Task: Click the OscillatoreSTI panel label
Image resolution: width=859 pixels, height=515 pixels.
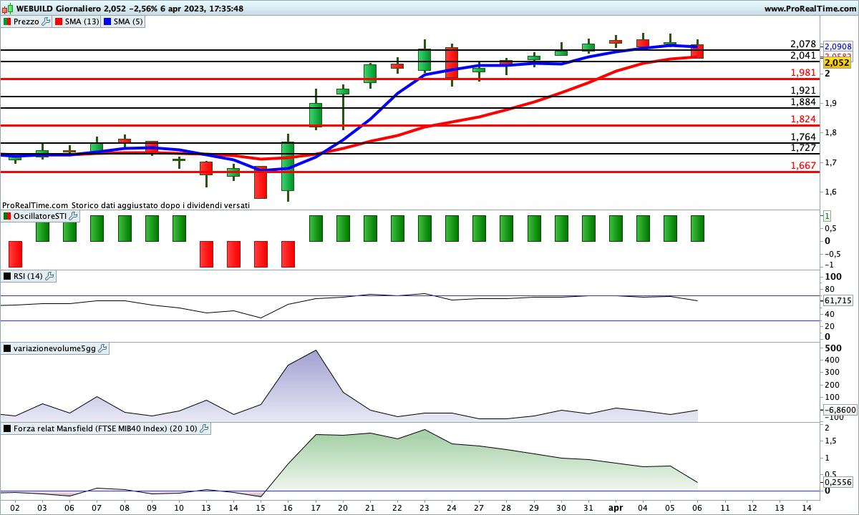Action: click(x=37, y=216)
